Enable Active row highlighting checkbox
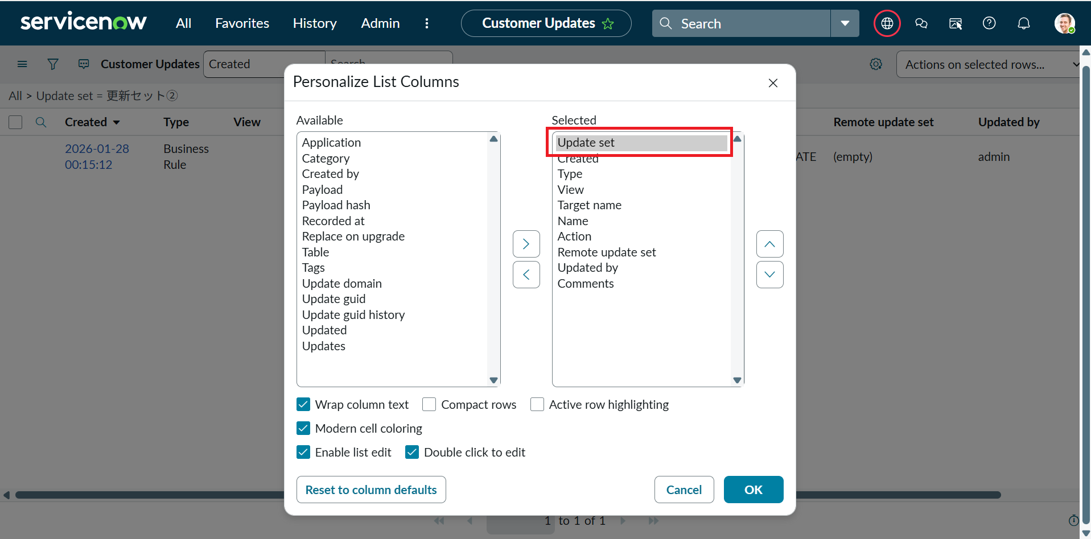 click(x=537, y=404)
